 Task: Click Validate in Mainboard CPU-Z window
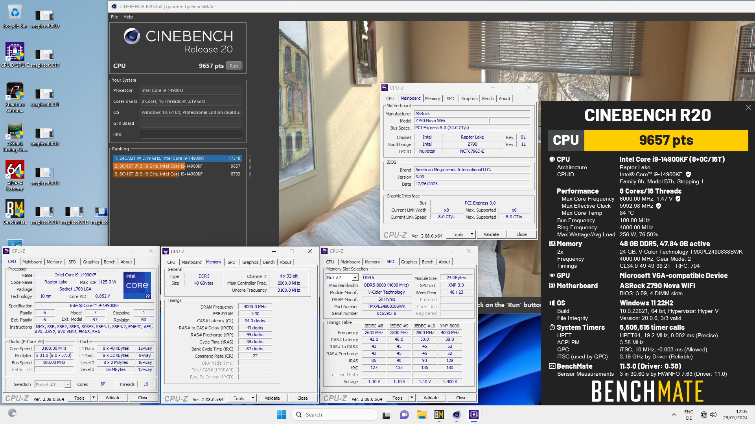491,234
